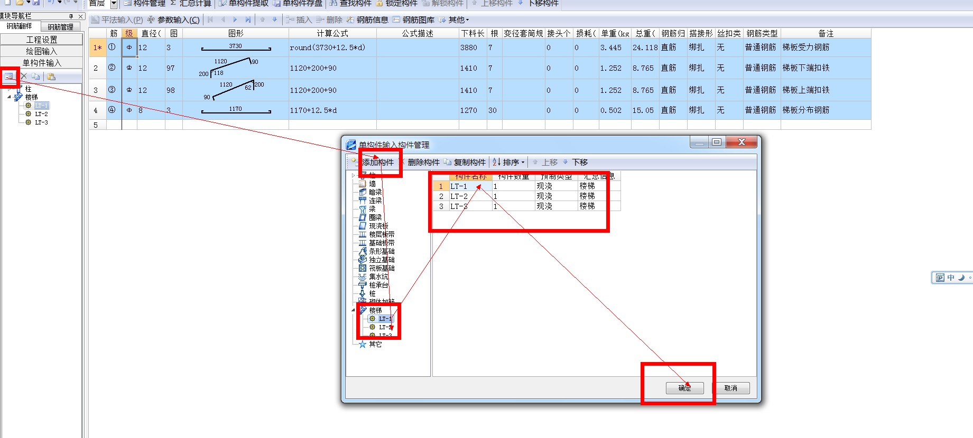Close the module navigation bar panel
Viewport: 973px width, 438px height.
[x=80, y=16]
